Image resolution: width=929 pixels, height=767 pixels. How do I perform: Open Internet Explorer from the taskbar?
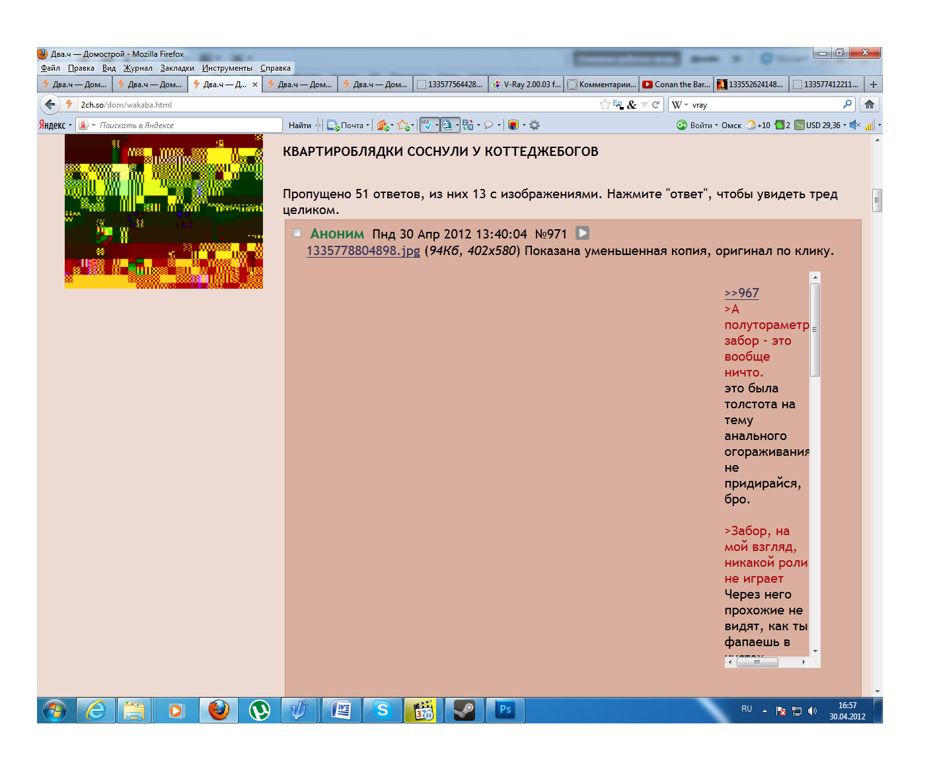click(x=96, y=710)
